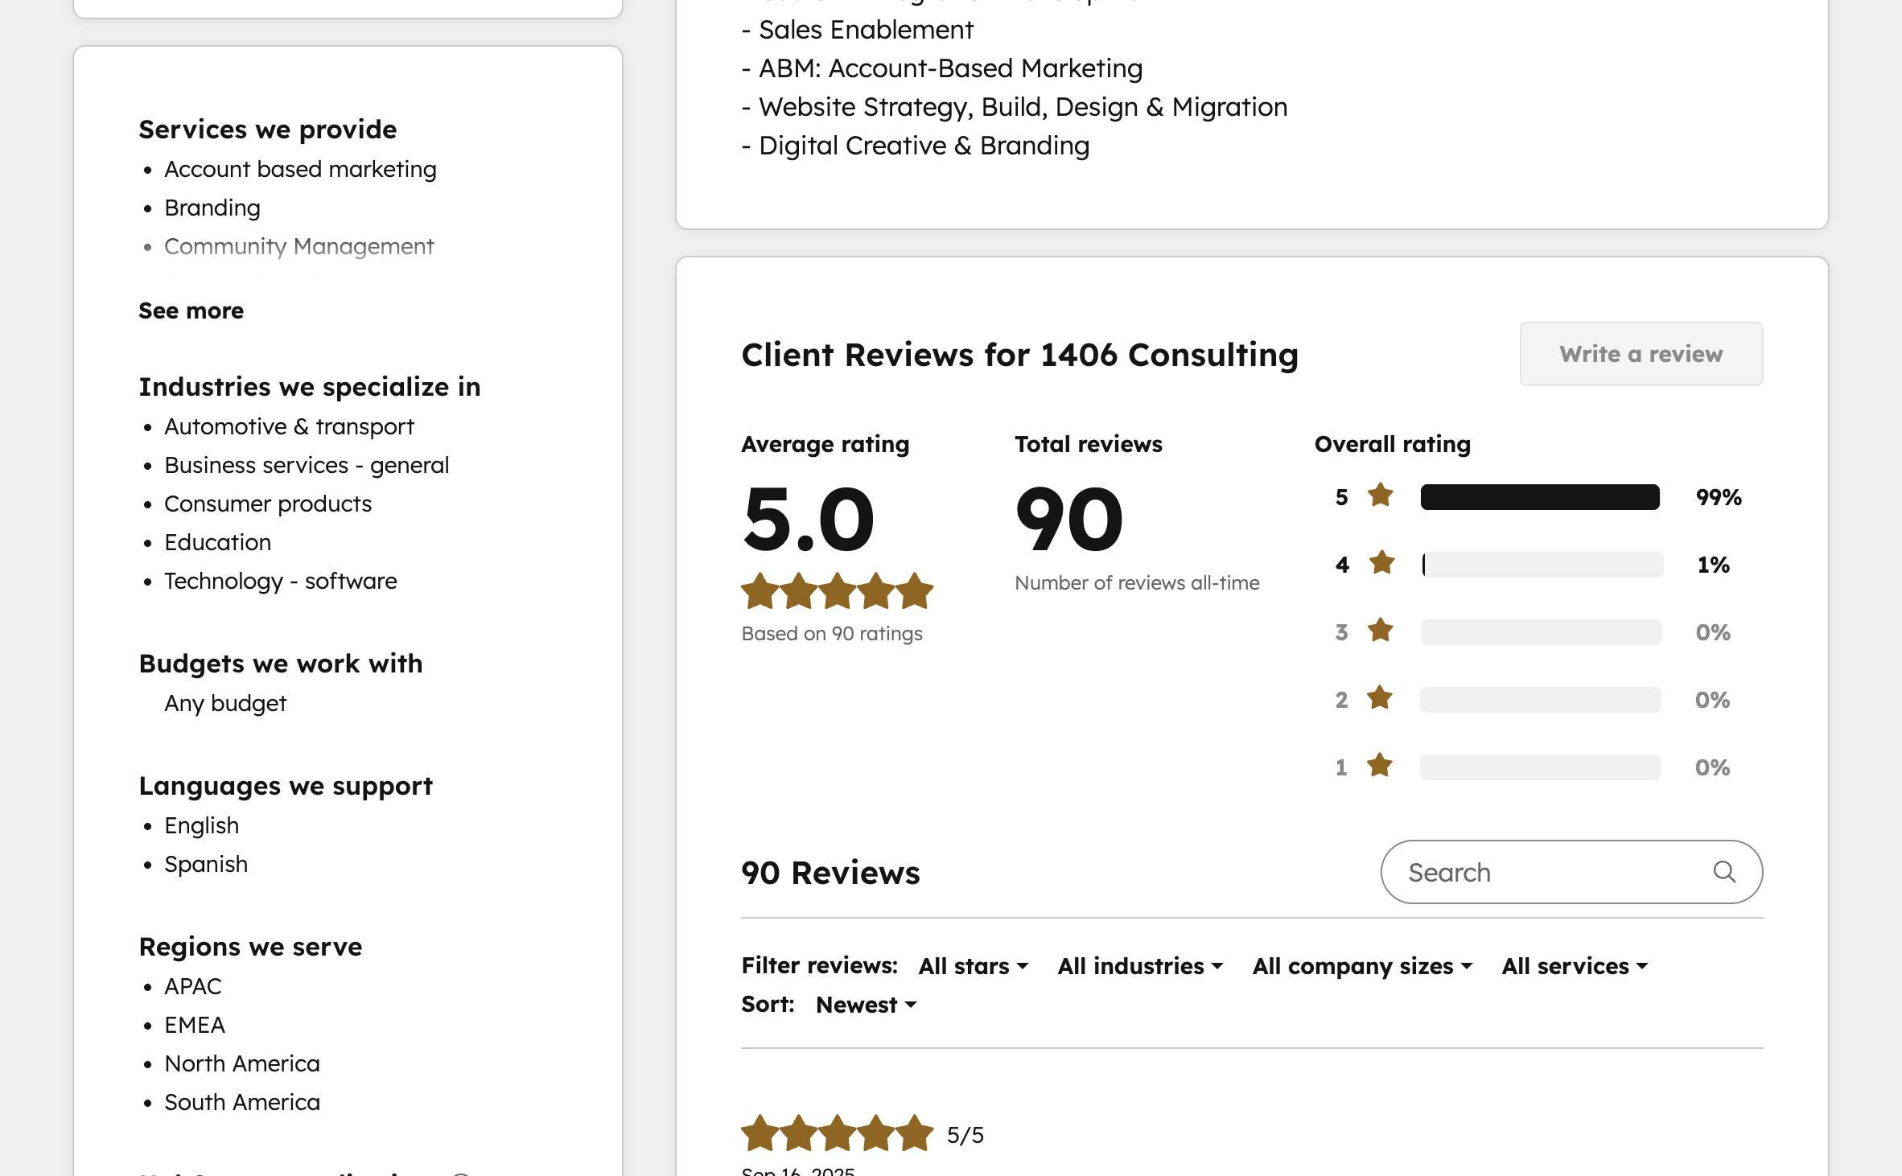Click the 90 Reviews heading
The width and height of the screenshot is (1902, 1176).
(830, 873)
